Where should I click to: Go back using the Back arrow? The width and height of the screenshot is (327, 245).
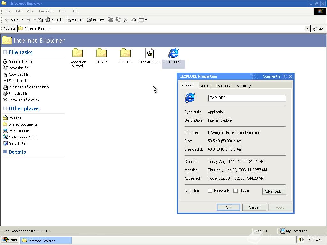pos(12,20)
